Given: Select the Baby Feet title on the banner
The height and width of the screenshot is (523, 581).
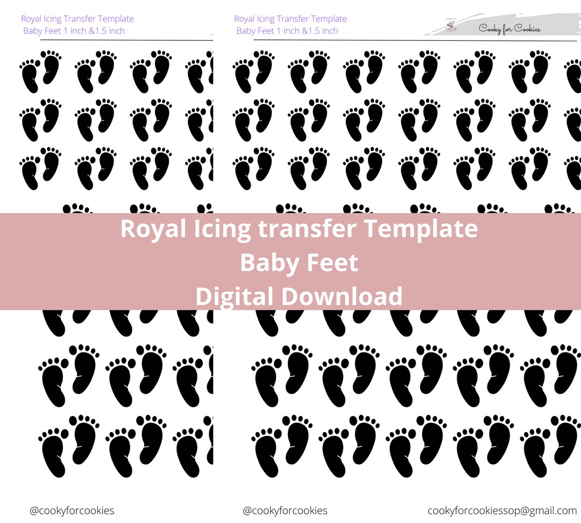Looking at the screenshot, I should (x=299, y=262).
